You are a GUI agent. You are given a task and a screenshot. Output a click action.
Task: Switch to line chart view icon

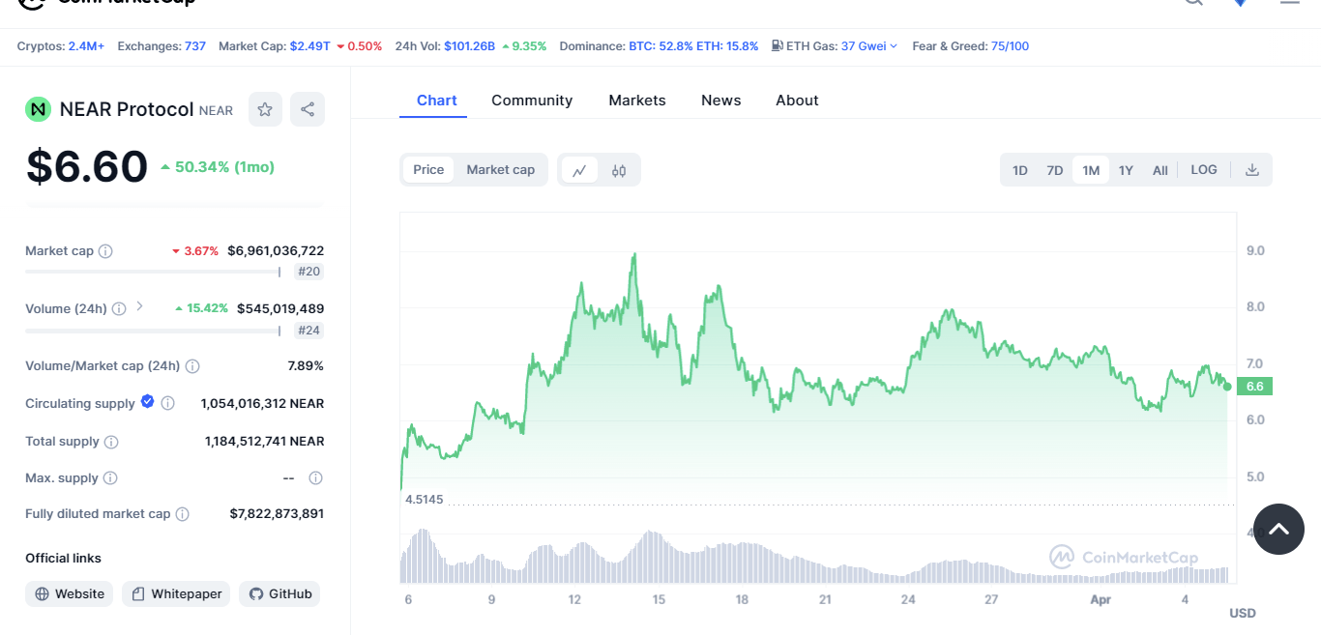[x=579, y=170]
